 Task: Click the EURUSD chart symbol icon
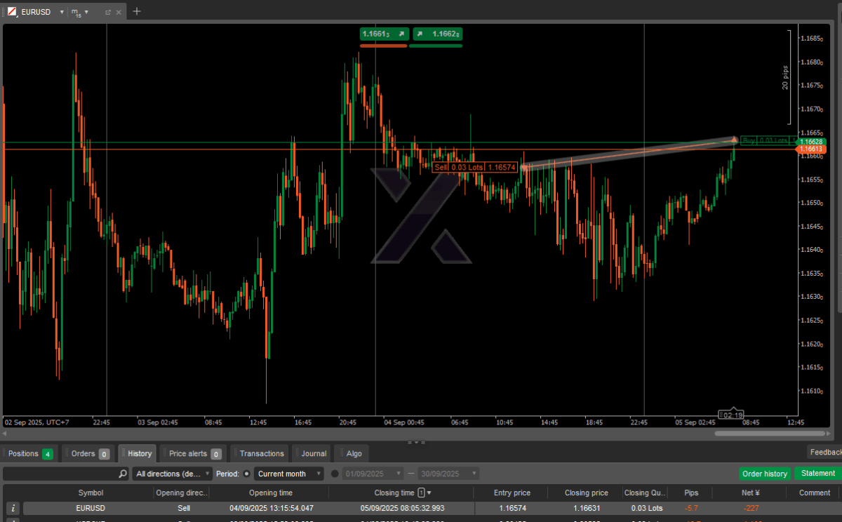(x=12, y=12)
